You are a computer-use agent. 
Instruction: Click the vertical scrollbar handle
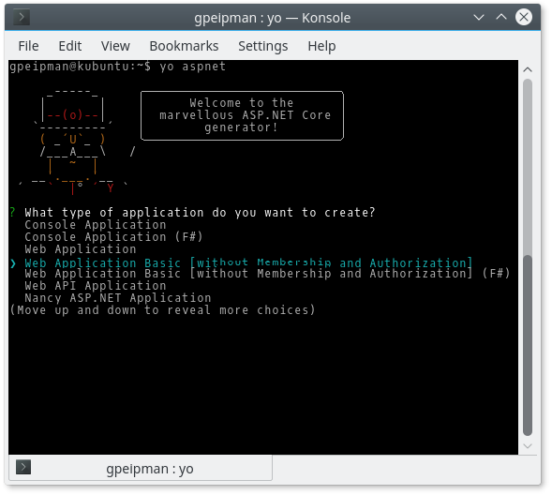tap(528, 345)
